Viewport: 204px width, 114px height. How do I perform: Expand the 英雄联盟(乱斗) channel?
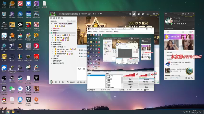coord(52,42)
